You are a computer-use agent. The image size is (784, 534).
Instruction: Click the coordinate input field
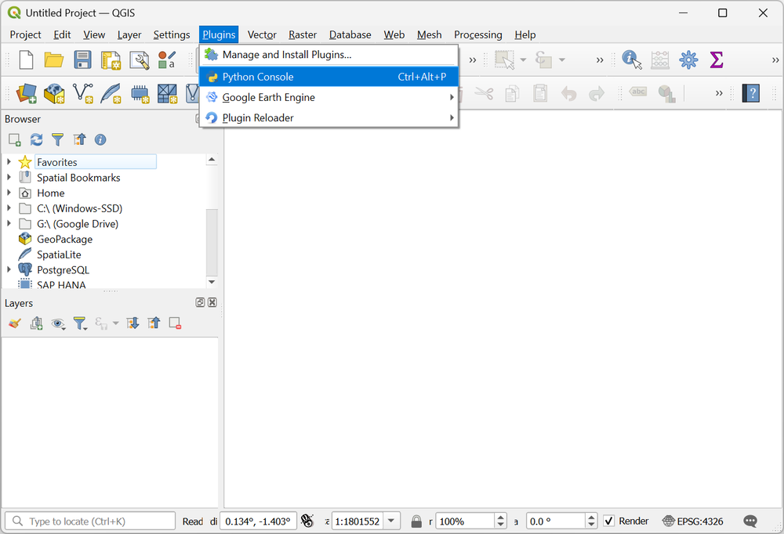258,521
